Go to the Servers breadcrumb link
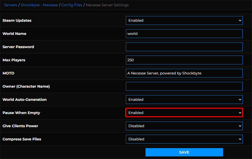Screen dimensions: 252x159 pyautogui.click(x=11, y=5)
